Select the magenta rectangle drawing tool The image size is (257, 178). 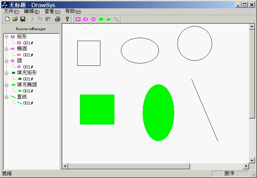78,19
